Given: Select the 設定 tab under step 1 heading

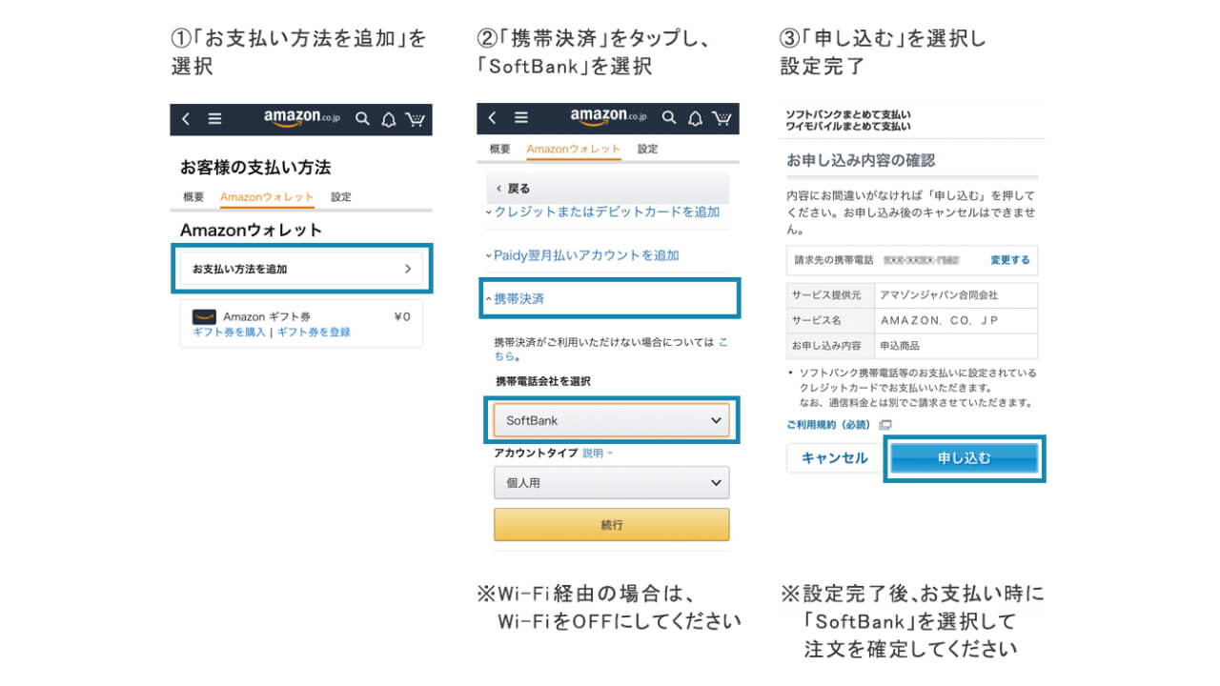Looking at the screenshot, I should coord(341,197).
